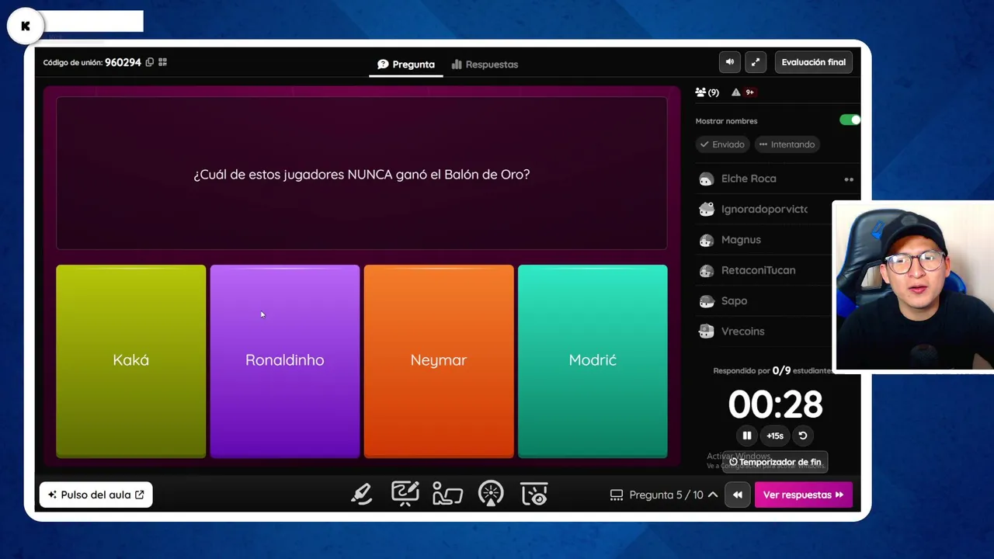Click the webcam video overlay

click(913, 286)
